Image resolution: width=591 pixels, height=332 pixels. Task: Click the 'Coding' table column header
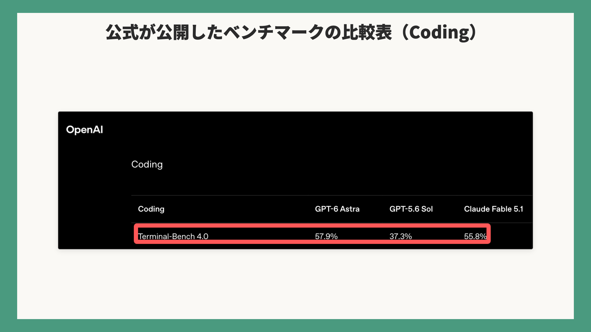pyautogui.click(x=151, y=209)
